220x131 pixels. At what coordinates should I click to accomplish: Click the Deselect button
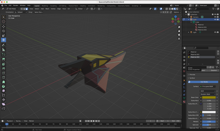214,70
